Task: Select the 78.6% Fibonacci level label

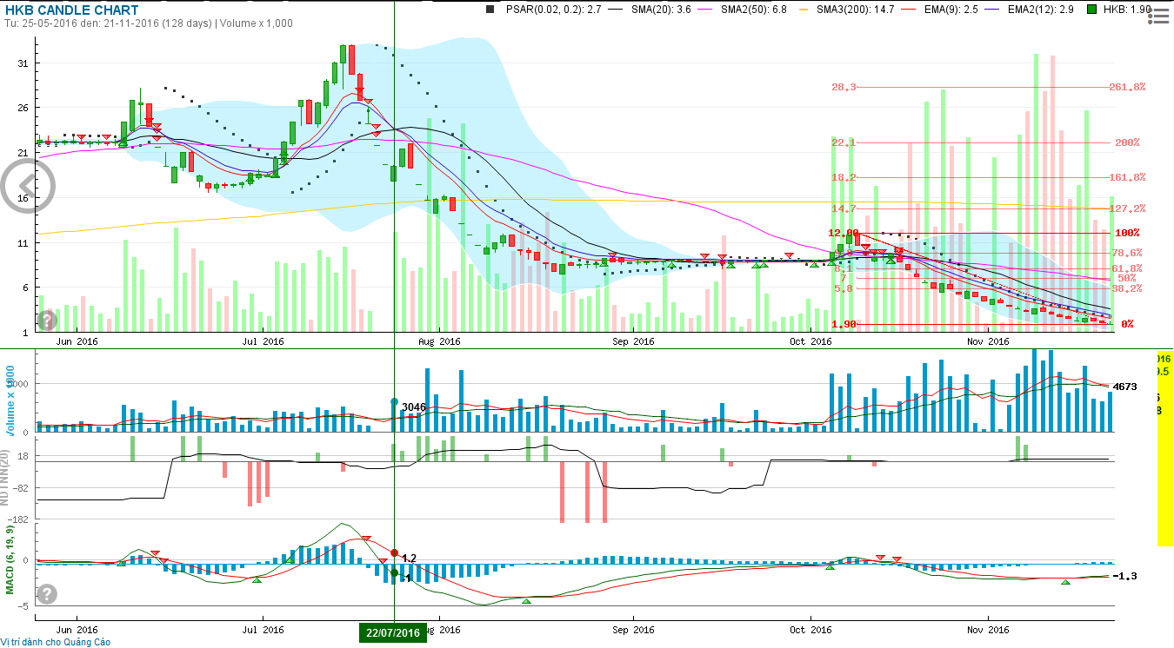Action: tap(1127, 253)
